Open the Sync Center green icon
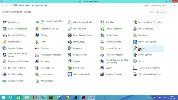The image size is (178, 100). (70, 68)
